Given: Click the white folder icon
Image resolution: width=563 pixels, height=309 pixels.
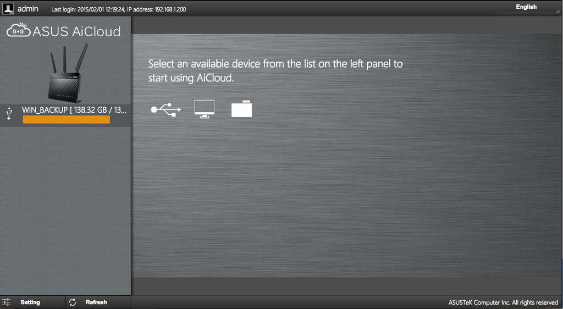Looking at the screenshot, I should pyautogui.click(x=242, y=109).
